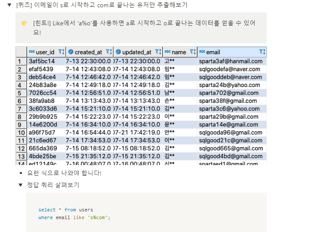Select row number 5 in the table
Viewport: 316px width, 232px height.
tap(21, 93)
